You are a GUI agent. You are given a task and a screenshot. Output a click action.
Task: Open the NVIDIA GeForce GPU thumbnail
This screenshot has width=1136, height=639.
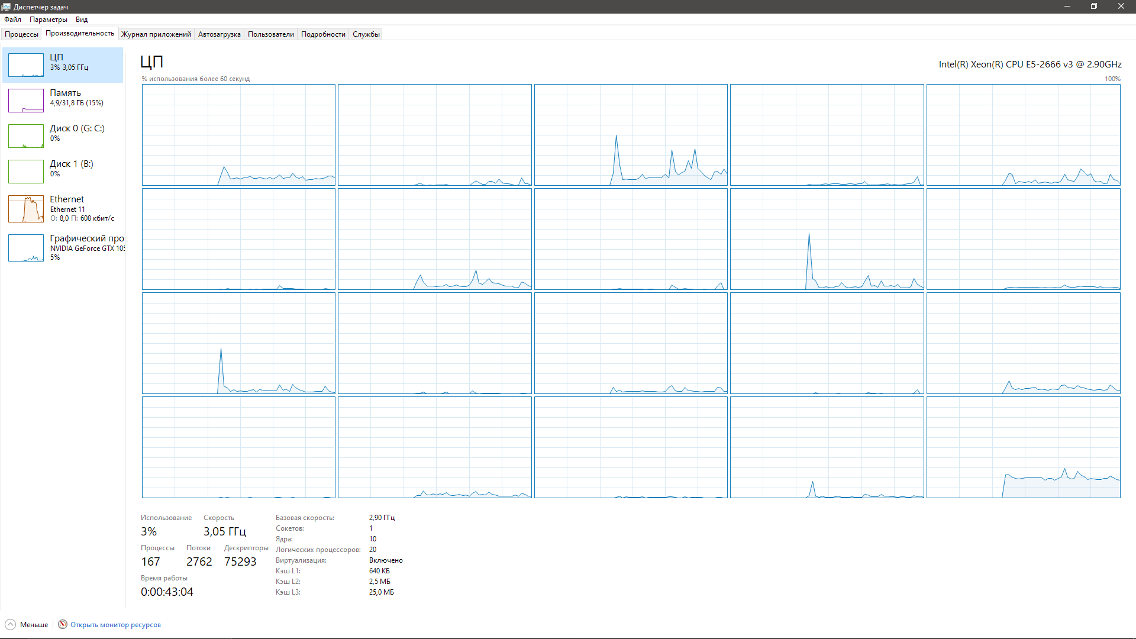[x=26, y=248]
